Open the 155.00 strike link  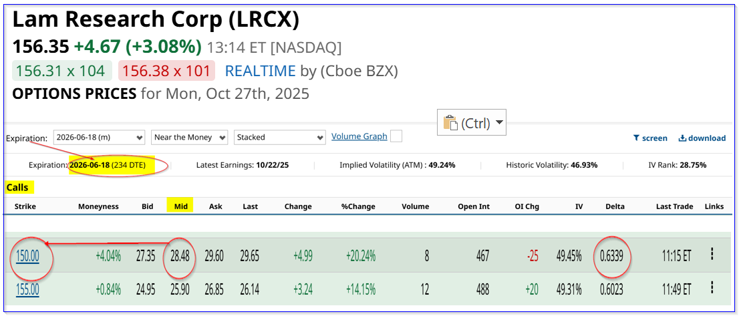27,289
